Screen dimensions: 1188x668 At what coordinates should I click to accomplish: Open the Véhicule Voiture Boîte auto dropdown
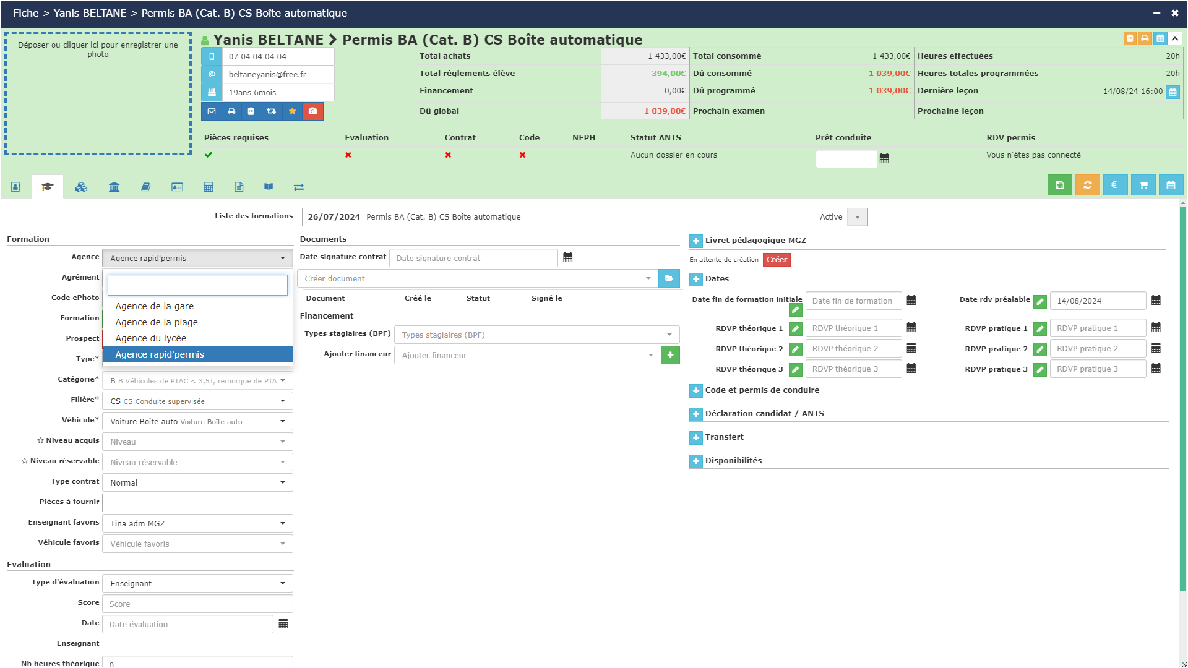click(x=197, y=421)
